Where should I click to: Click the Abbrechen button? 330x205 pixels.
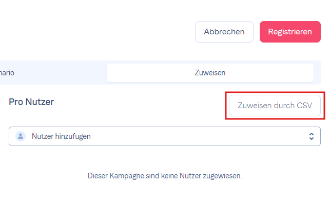click(224, 32)
